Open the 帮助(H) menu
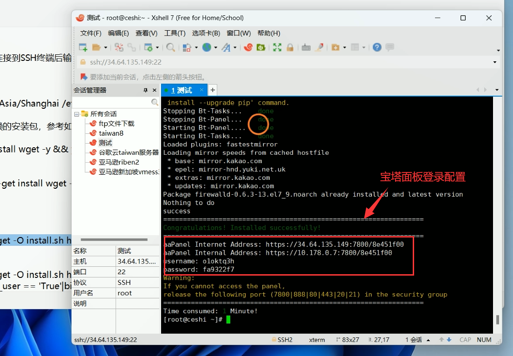Viewport: 513px width, 356px height. point(269,33)
